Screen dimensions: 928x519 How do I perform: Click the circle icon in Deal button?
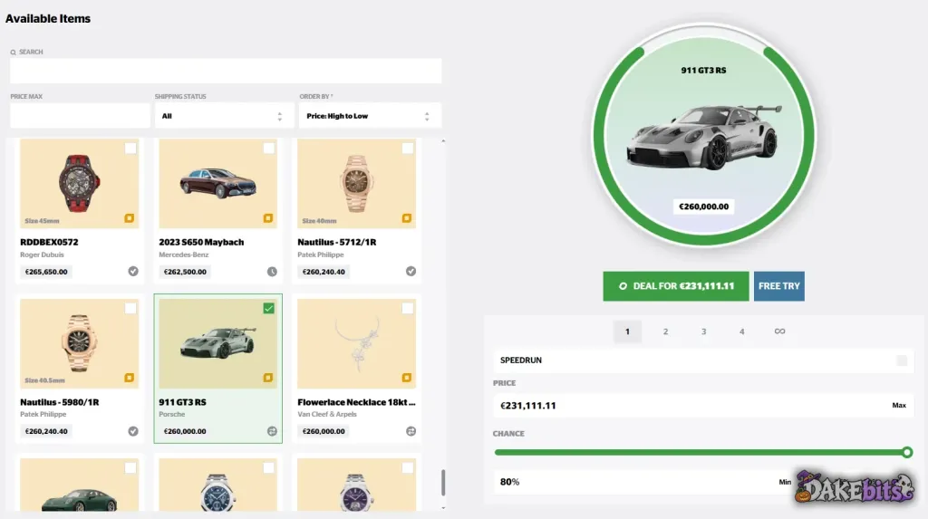(x=623, y=286)
